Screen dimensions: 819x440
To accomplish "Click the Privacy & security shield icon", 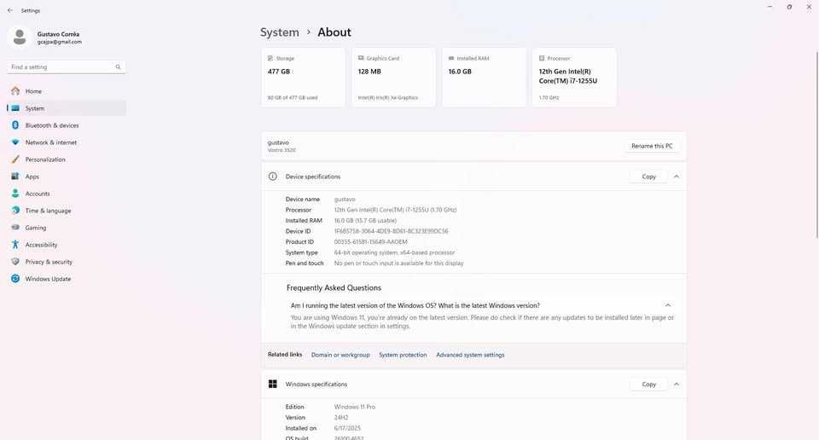I will [15, 262].
